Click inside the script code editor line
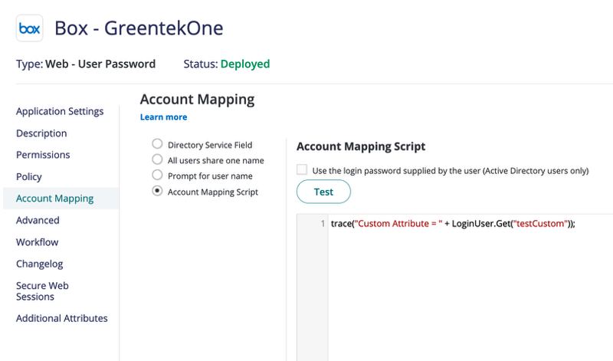The image size is (613, 361). (452, 224)
